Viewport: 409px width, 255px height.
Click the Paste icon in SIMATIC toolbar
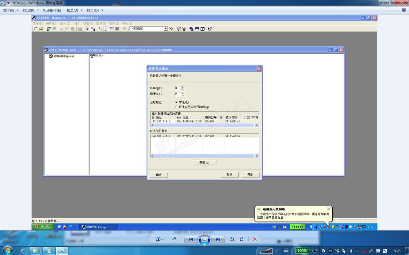(x=73, y=29)
